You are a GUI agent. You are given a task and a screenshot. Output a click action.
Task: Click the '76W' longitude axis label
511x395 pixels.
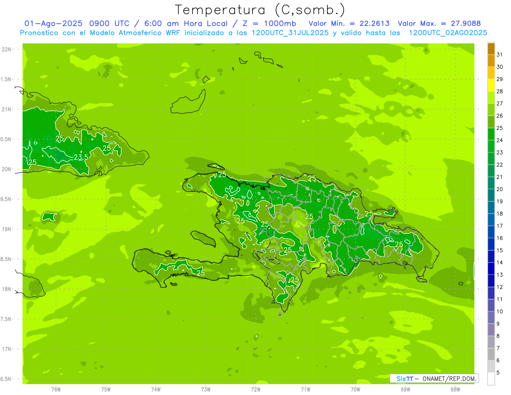pos(56,389)
